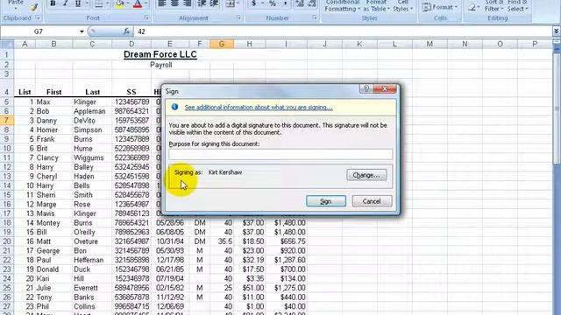Increase the cell indent

click(214, 3)
